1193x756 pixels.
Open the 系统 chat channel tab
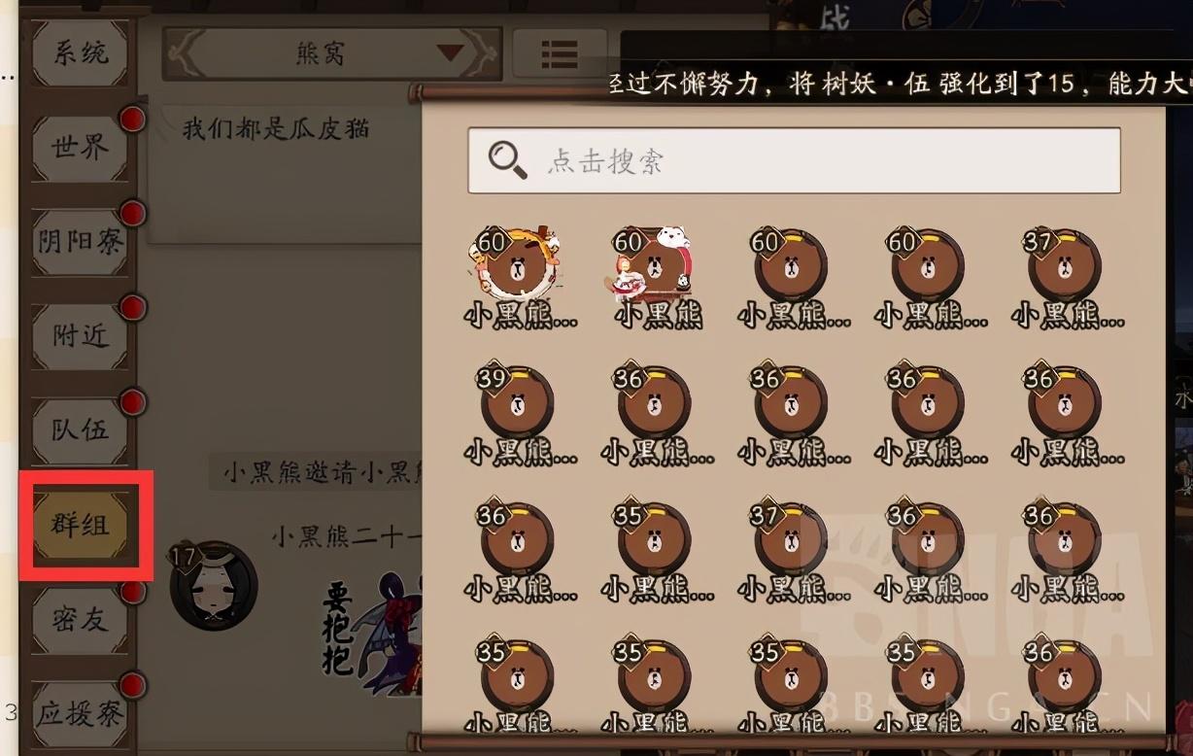click(x=81, y=53)
